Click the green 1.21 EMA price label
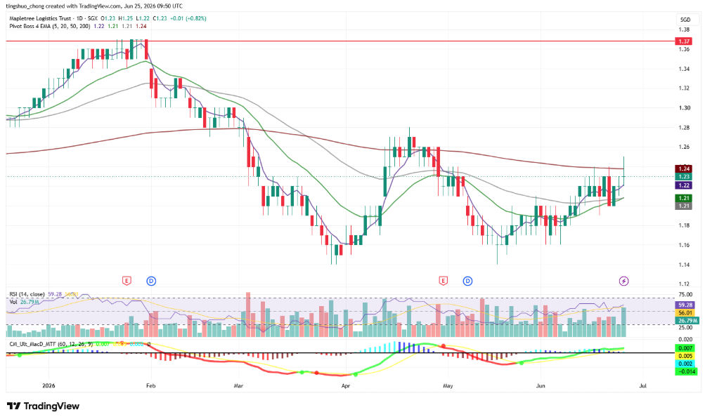This screenshot has width=705, height=417. click(x=684, y=198)
